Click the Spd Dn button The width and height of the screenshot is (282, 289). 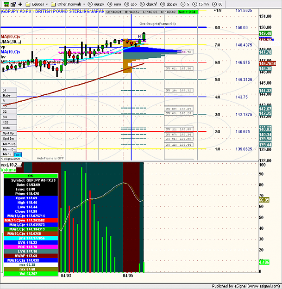click(x=9, y=138)
